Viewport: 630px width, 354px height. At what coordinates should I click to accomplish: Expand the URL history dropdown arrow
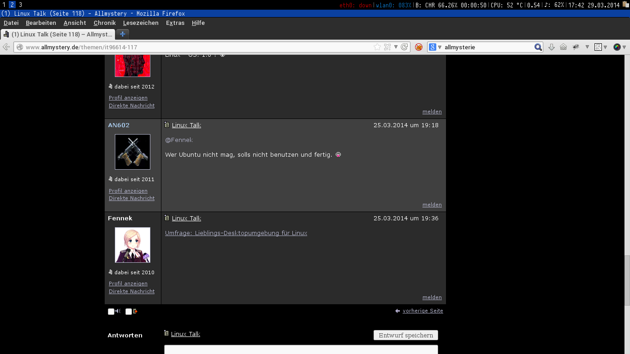(396, 47)
